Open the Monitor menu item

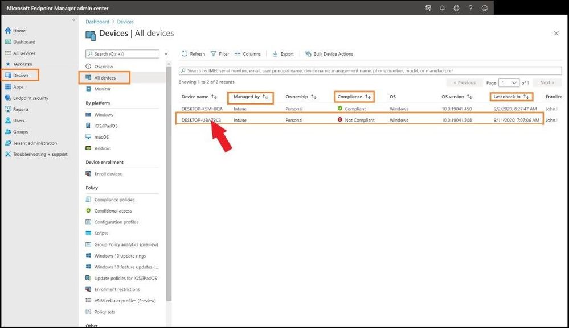(x=99, y=89)
